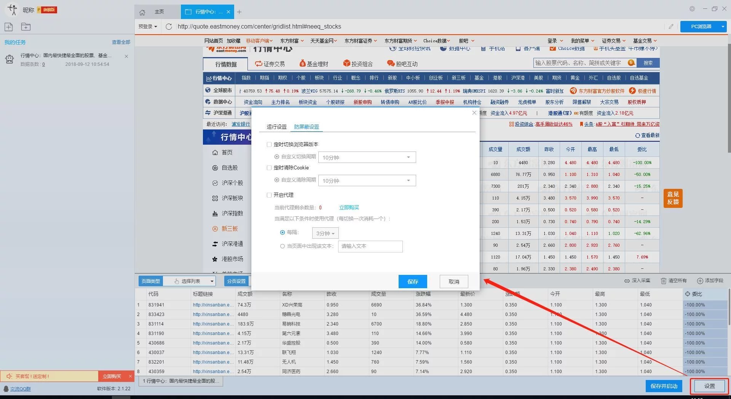This screenshot has height=399, width=731.
Task: Click 保存并启动 button
Action: pyautogui.click(x=664, y=386)
